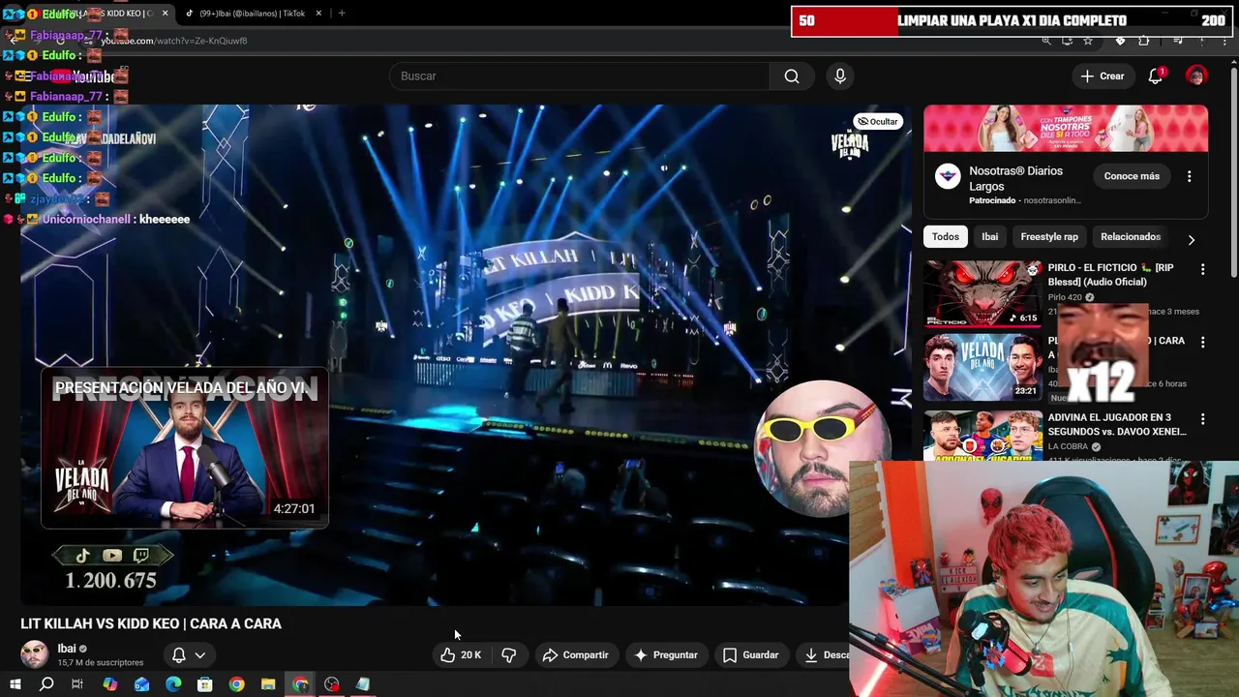
Task: Select the Ibai filter chip
Action: (990, 237)
